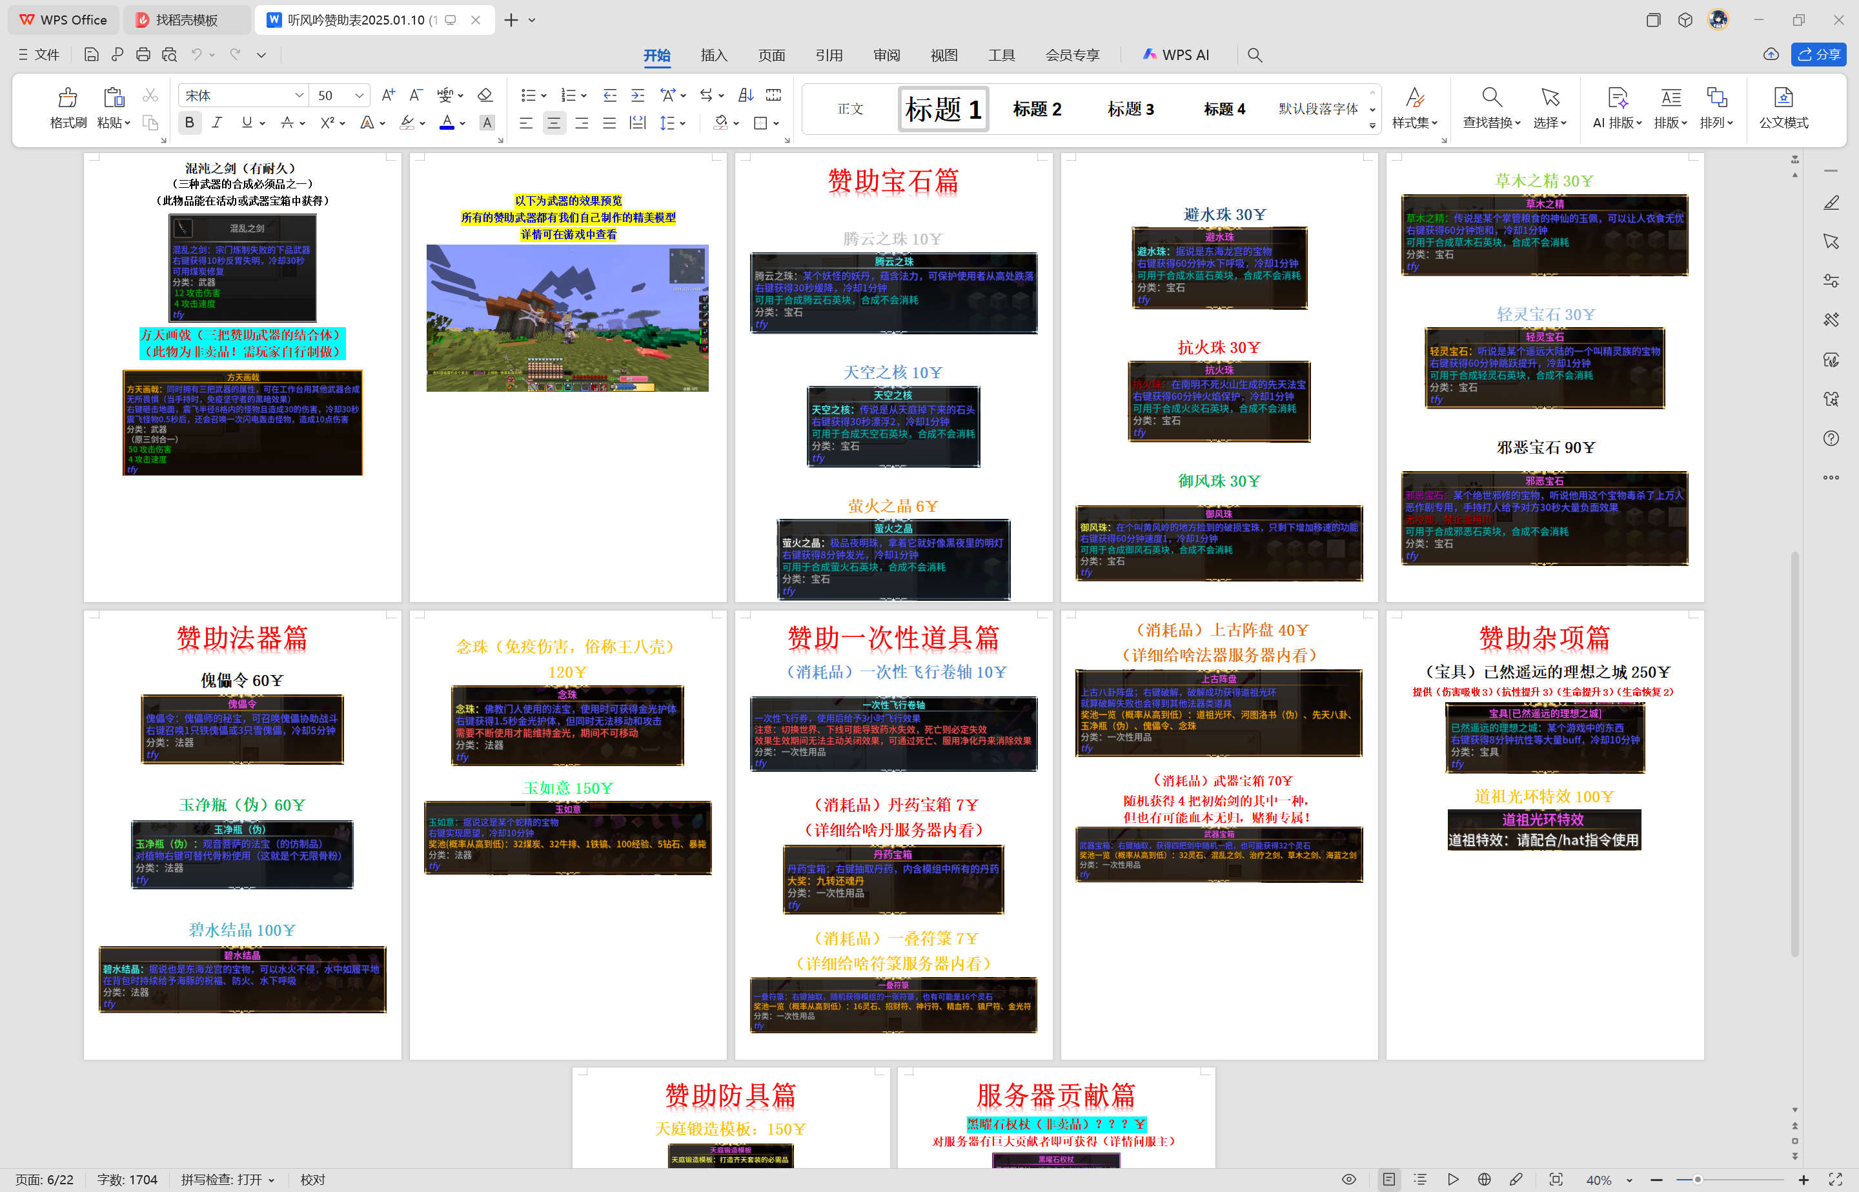This screenshot has height=1192, width=1859.
Task: Click the print icon in quick toolbar
Action: 143,55
